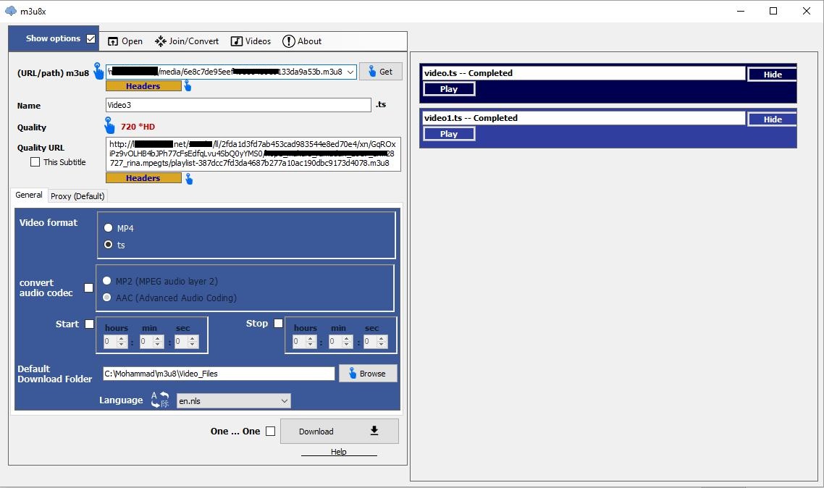
Task: Open the Videos menu
Action: click(251, 41)
